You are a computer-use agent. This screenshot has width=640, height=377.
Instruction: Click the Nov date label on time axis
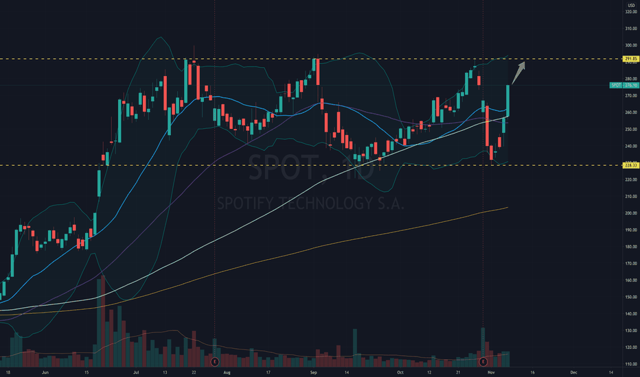pyautogui.click(x=491, y=372)
